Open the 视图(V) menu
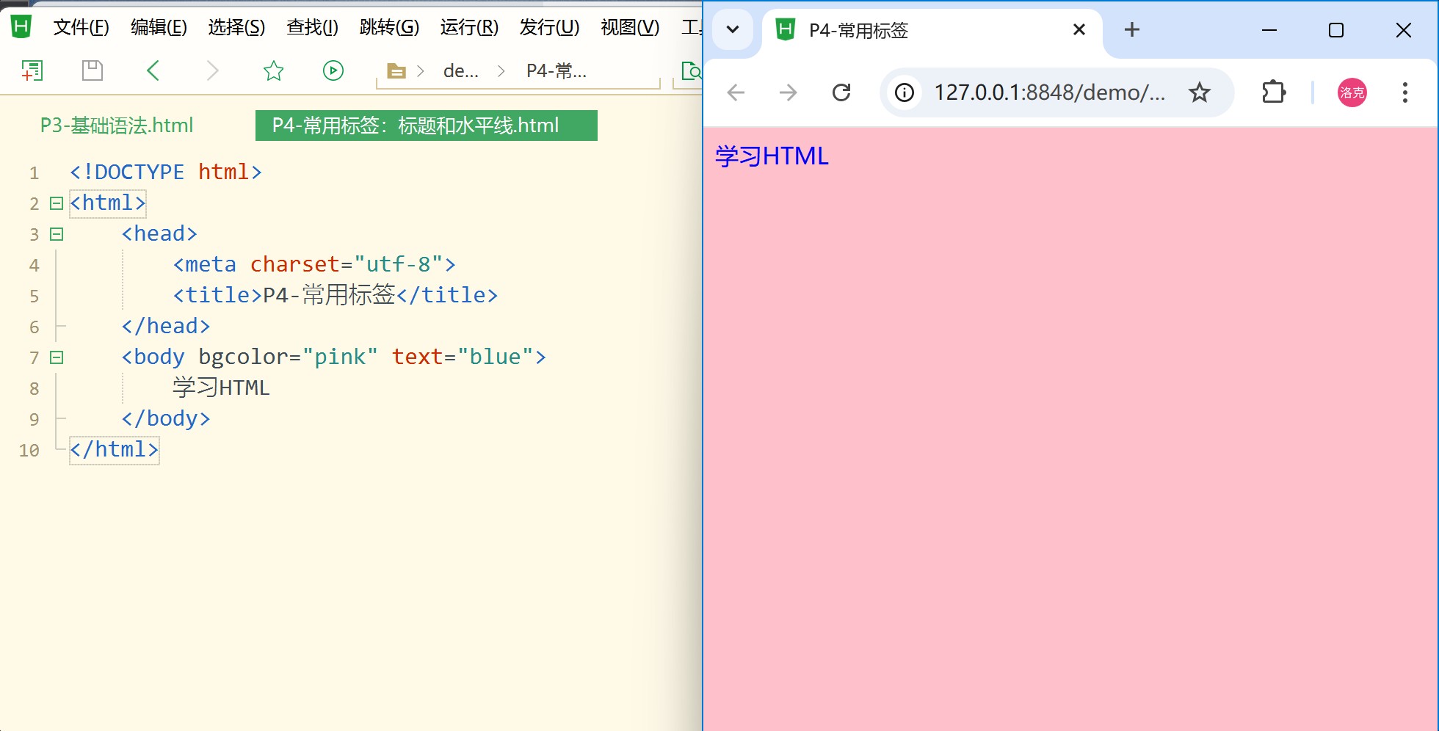The width and height of the screenshot is (1439, 731). tap(630, 27)
